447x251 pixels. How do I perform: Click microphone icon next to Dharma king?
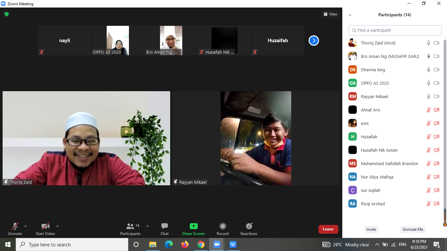click(428, 70)
